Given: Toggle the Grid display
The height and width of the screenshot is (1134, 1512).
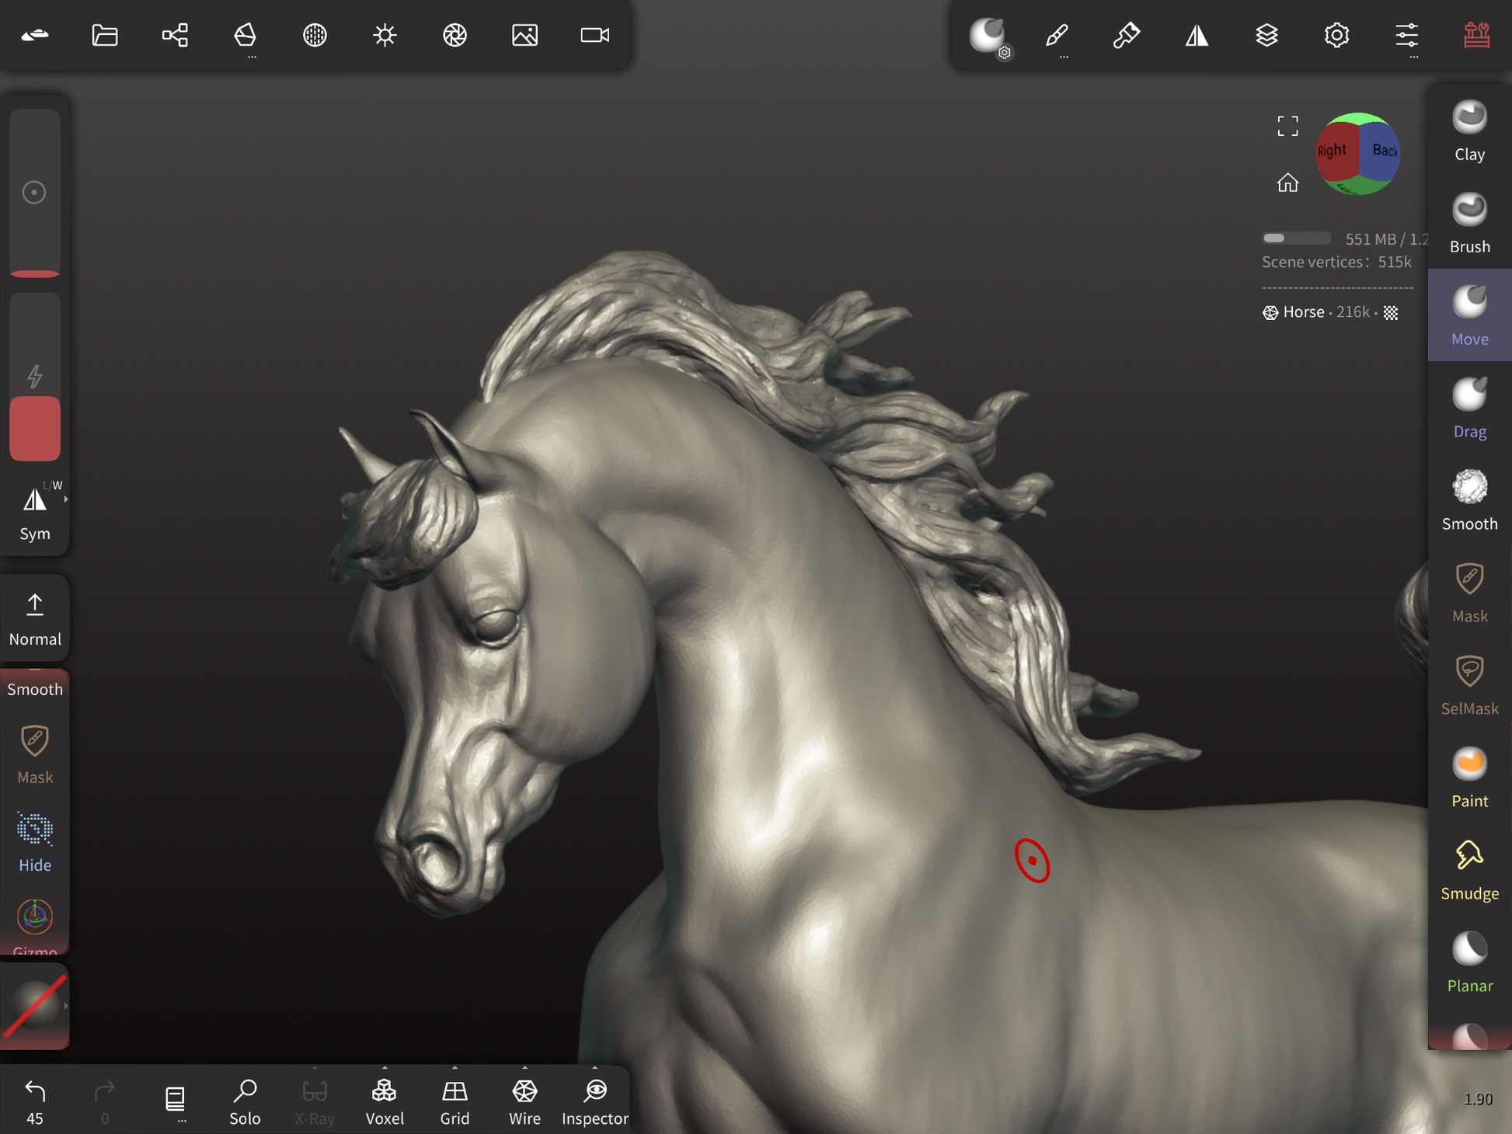Looking at the screenshot, I should [455, 1100].
